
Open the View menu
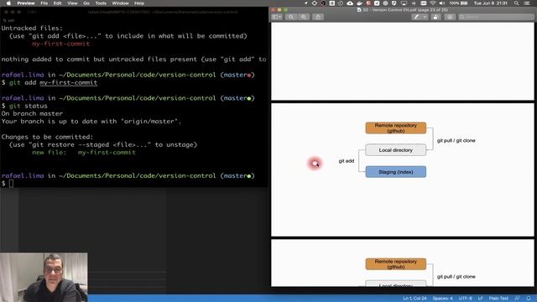72,3
